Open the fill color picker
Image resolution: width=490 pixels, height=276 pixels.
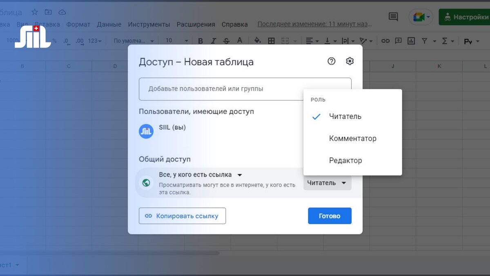(x=258, y=40)
